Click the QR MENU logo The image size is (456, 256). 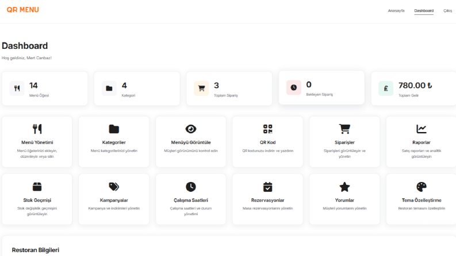pos(22,10)
